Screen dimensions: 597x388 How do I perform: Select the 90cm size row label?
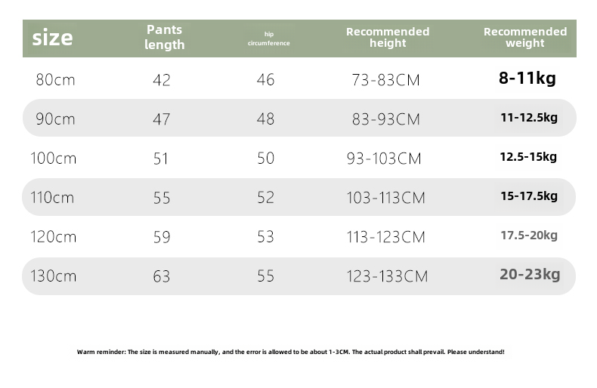tap(55, 119)
